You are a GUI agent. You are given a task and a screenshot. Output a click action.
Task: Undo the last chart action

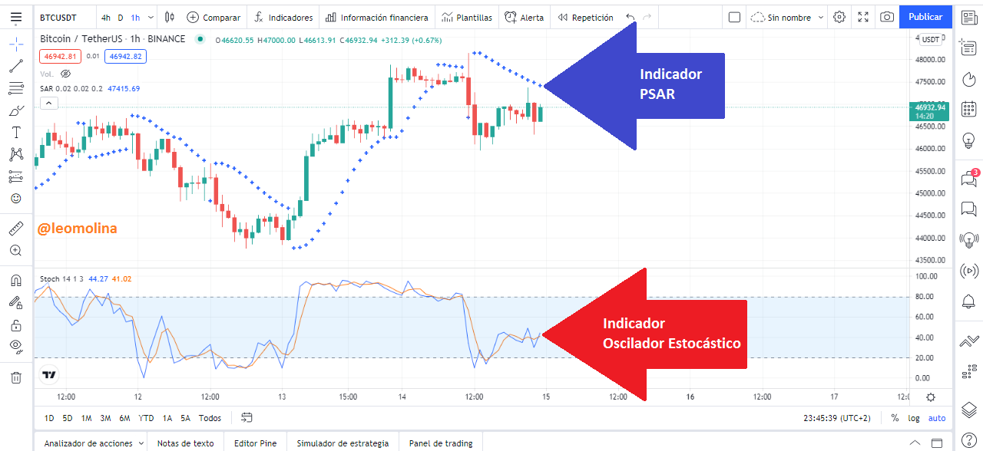(x=631, y=17)
